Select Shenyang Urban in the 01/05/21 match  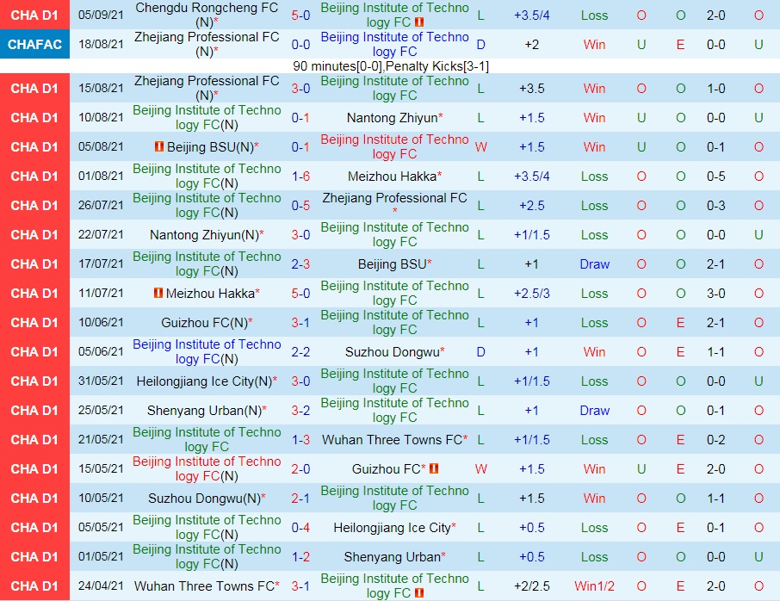point(393,557)
